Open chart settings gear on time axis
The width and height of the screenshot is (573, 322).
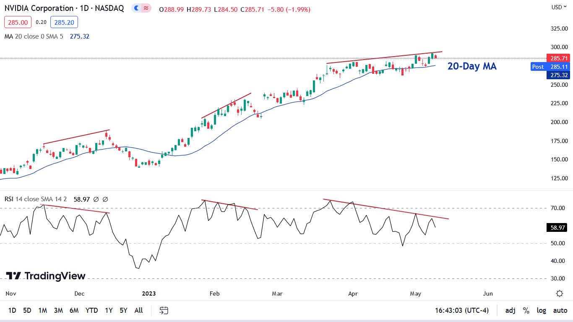[560, 293]
